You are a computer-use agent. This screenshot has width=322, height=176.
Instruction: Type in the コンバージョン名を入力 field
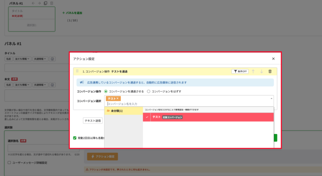189,104
